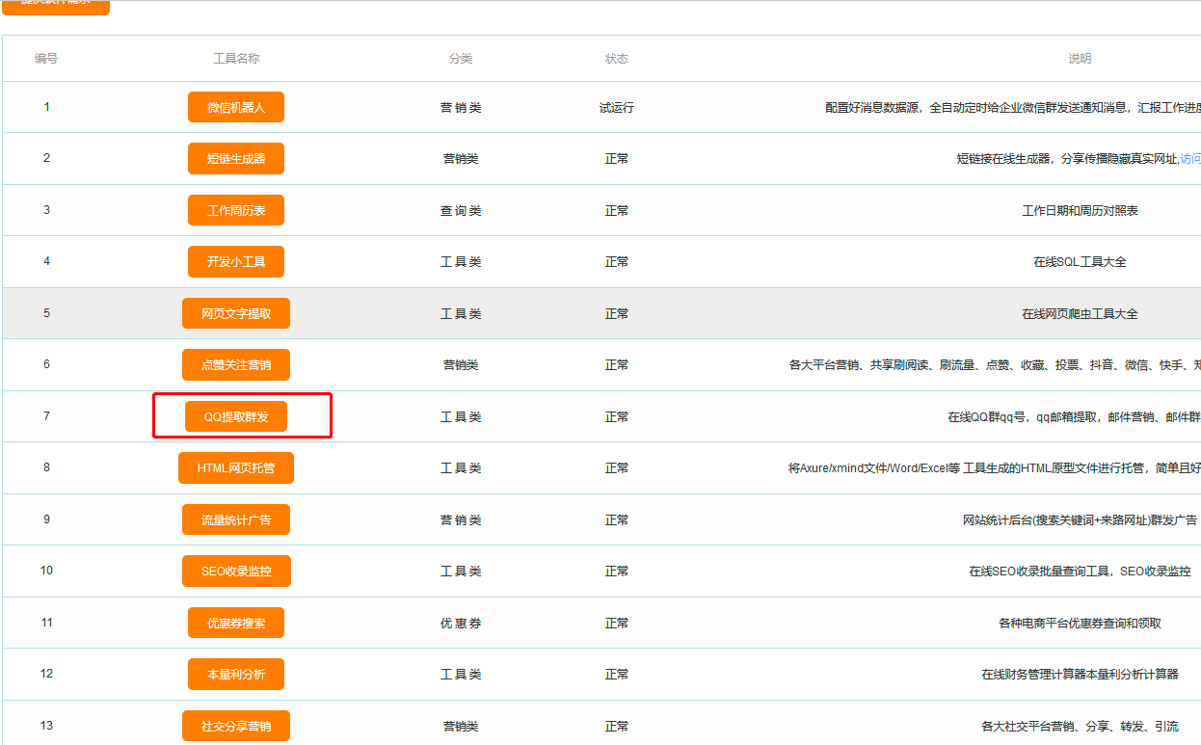Click the 社交分享营销 button
Screen dimensions: 1201x745
click(236, 726)
